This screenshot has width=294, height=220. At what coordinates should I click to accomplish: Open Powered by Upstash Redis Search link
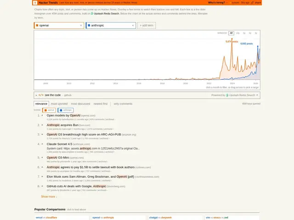pos(235,95)
